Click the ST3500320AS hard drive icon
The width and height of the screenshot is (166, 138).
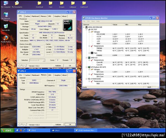[89, 79]
